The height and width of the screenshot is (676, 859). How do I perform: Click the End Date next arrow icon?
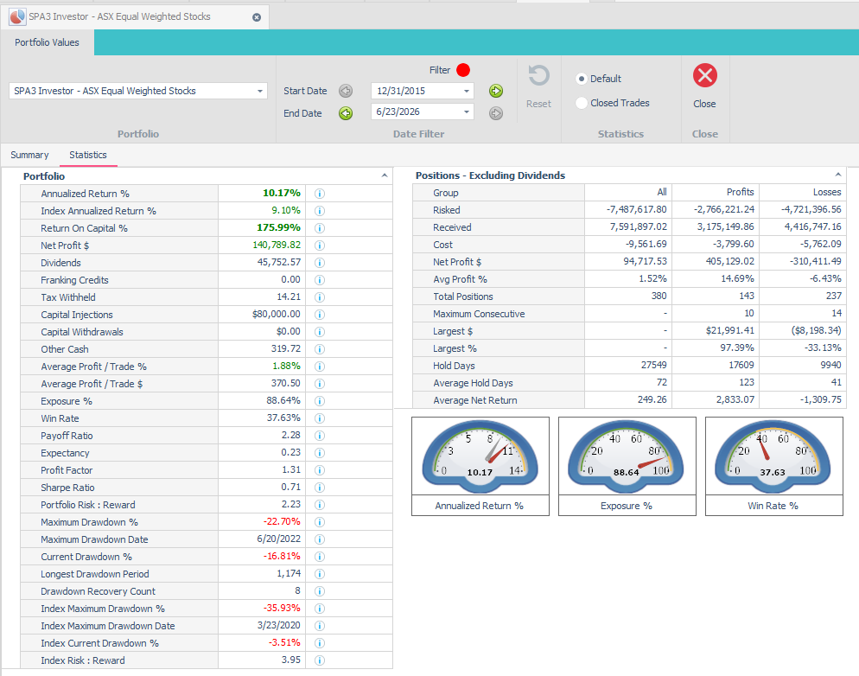coord(496,113)
